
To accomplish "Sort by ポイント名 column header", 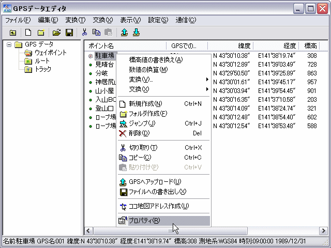I will pyautogui.click(x=125, y=46).
